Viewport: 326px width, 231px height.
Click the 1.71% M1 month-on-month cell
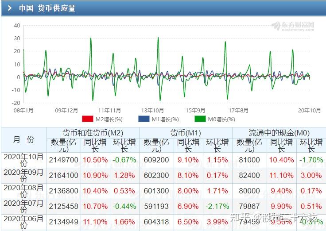(x=217, y=191)
